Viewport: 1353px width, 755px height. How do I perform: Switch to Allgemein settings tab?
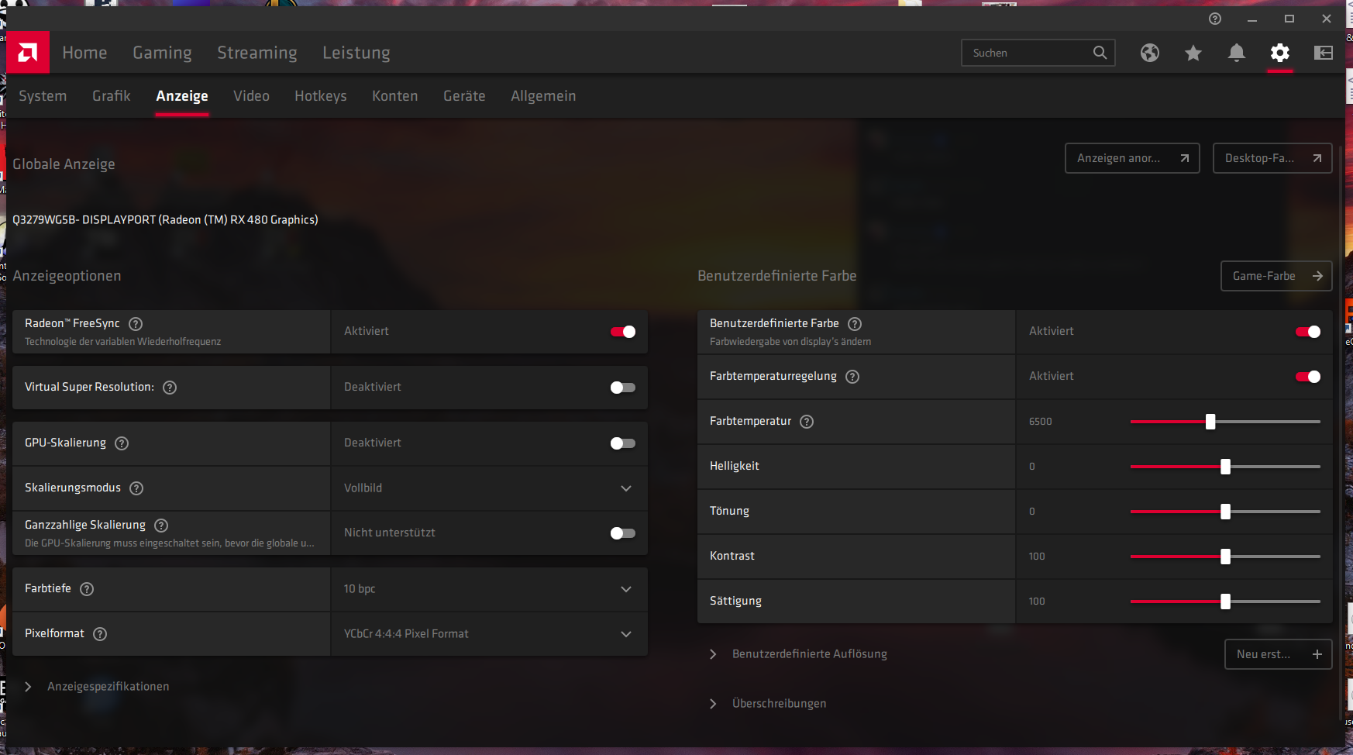[543, 96]
